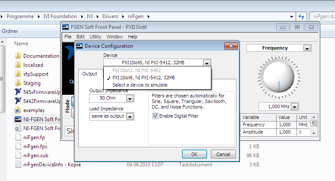Expand the arrow after Drivers in breadcrumb
Viewport: 335px width, 181px height.
coord(123,16)
